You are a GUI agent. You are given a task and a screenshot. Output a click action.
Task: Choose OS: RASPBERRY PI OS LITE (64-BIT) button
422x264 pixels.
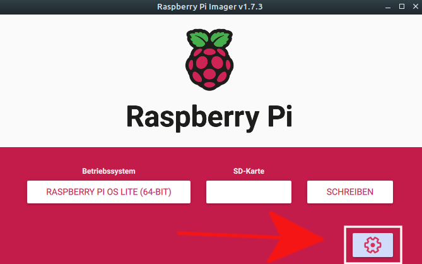coord(108,192)
